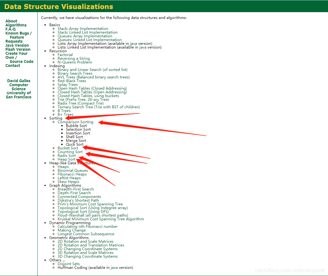Open Comparison Sorting link
This screenshot has width=328, height=276.
[x=75, y=122]
